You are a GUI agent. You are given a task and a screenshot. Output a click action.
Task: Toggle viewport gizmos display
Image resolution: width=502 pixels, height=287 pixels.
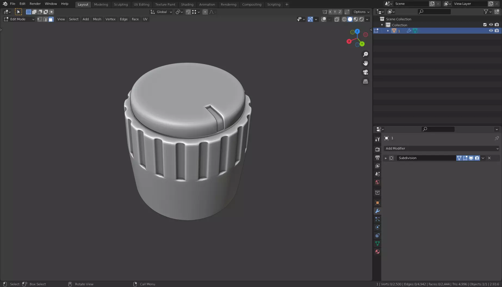[310, 19]
